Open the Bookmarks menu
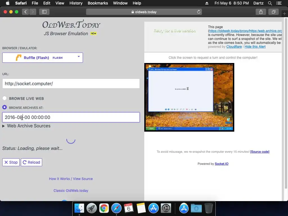 [98, 3]
